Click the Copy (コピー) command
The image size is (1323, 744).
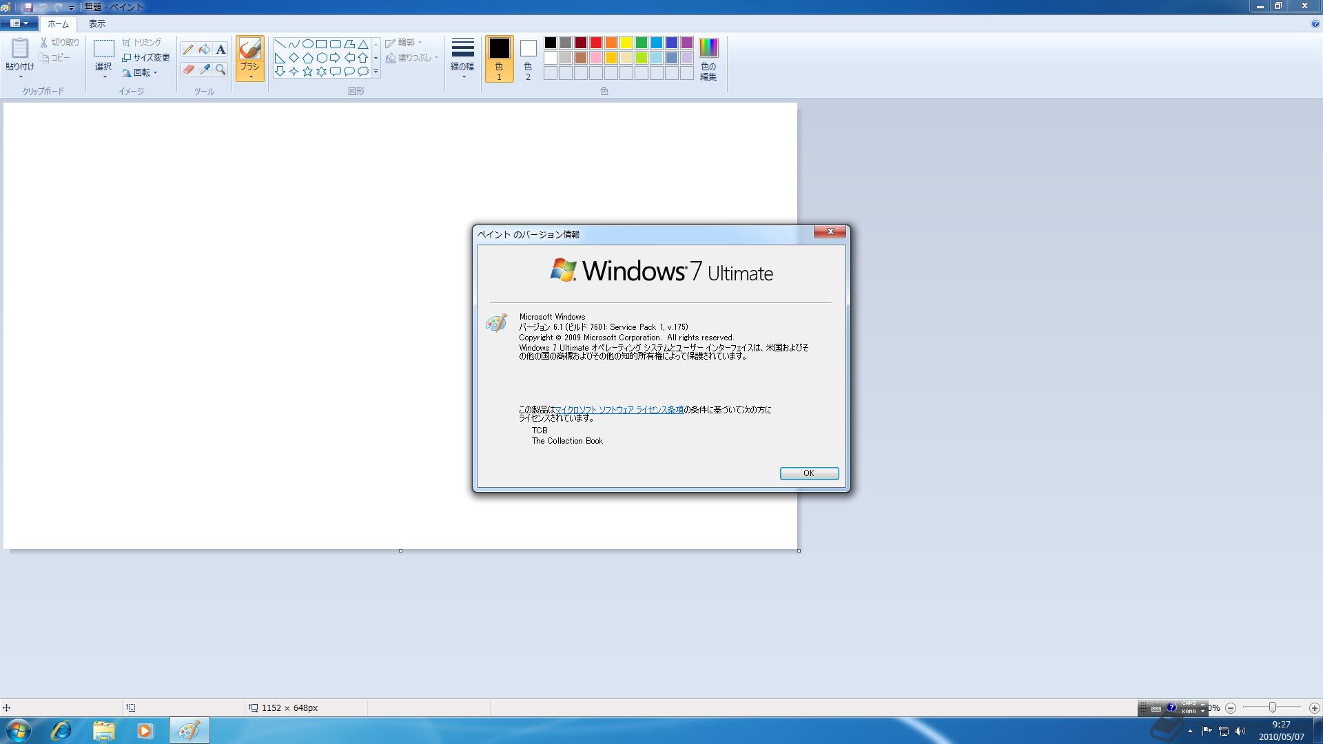(55, 58)
